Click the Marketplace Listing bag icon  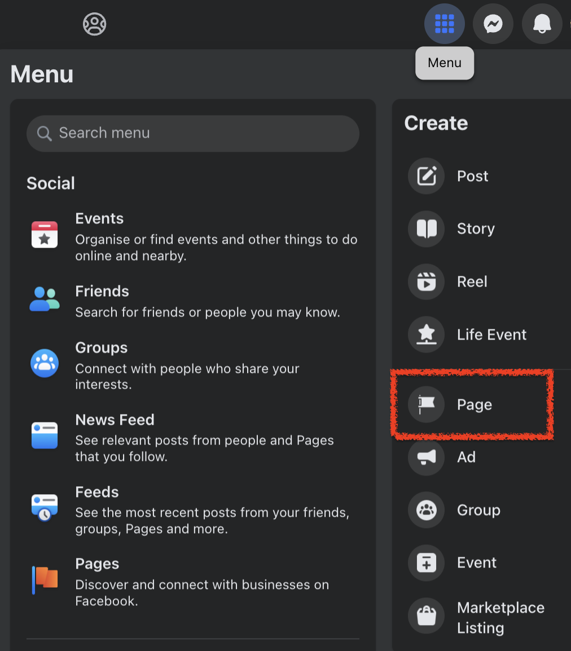[x=426, y=615]
